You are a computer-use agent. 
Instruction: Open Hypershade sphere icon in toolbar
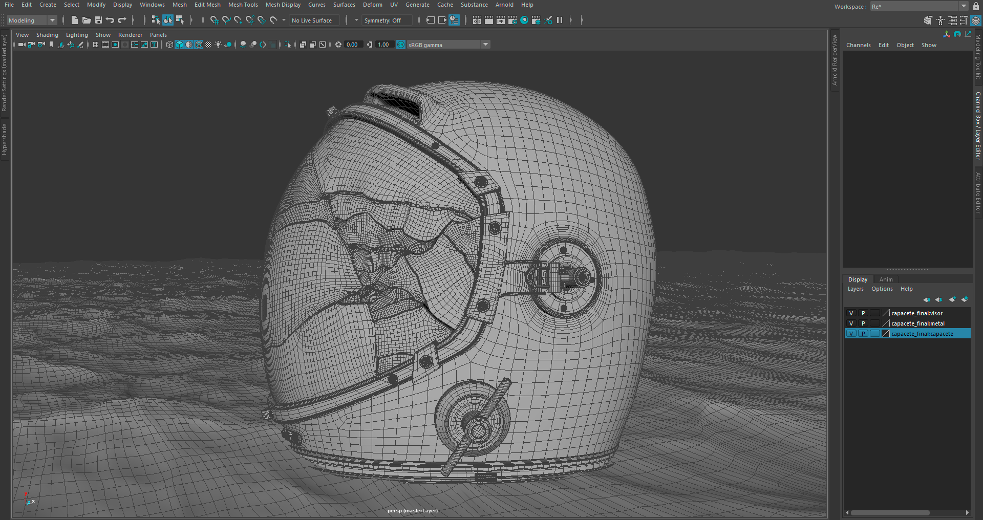click(524, 20)
